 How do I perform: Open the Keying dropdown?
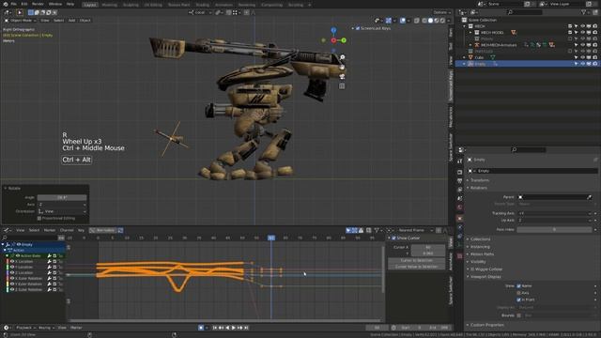46,328
